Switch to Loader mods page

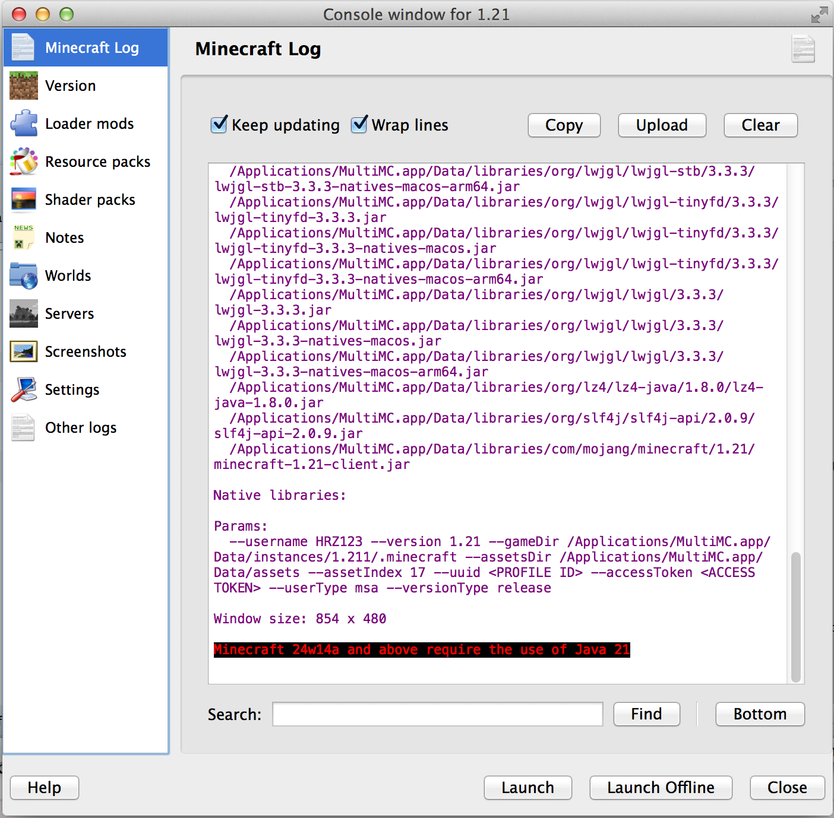86,123
